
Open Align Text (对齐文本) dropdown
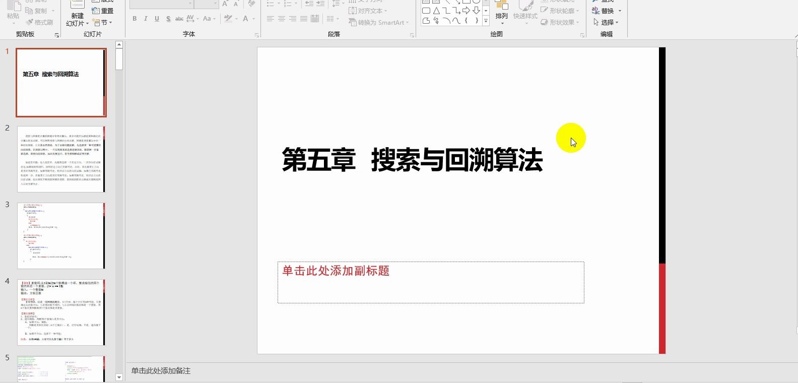pyautogui.click(x=368, y=11)
